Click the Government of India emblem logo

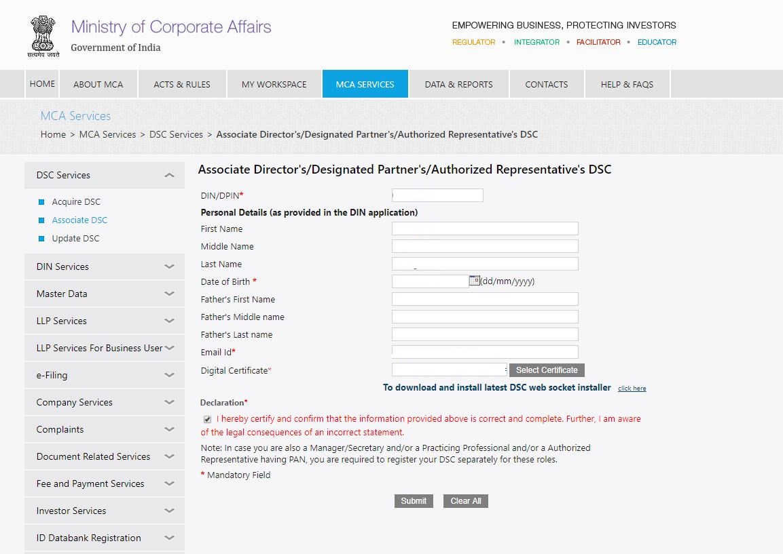click(x=43, y=35)
